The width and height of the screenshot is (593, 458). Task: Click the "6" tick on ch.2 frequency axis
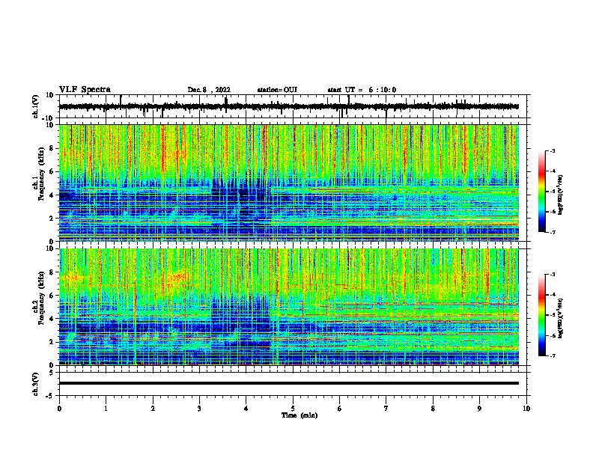point(52,296)
